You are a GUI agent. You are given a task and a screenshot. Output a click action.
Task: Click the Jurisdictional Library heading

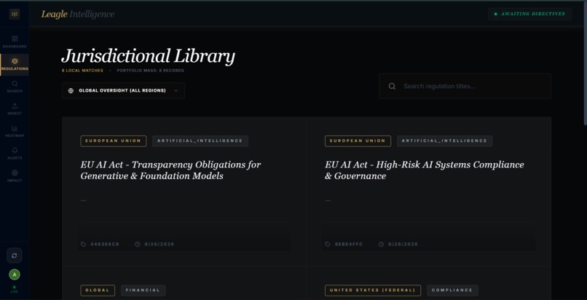coord(149,56)
